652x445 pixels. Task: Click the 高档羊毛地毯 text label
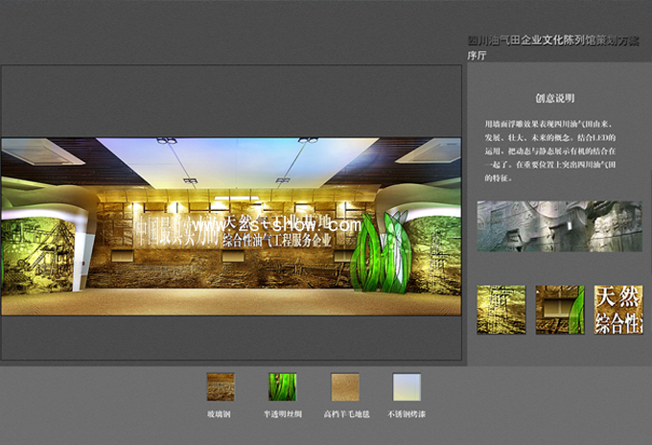(344, 412)
